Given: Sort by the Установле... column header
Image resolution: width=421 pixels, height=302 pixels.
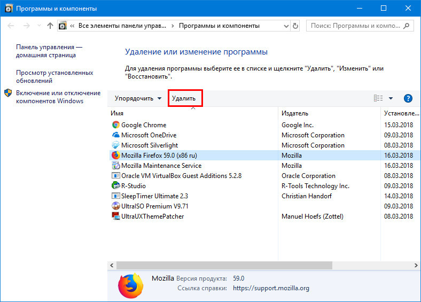Looking at the screenshot, I should (401, 113).
